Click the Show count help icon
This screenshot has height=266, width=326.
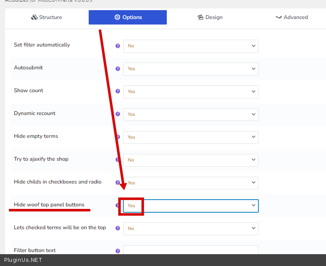coord(118,91)
